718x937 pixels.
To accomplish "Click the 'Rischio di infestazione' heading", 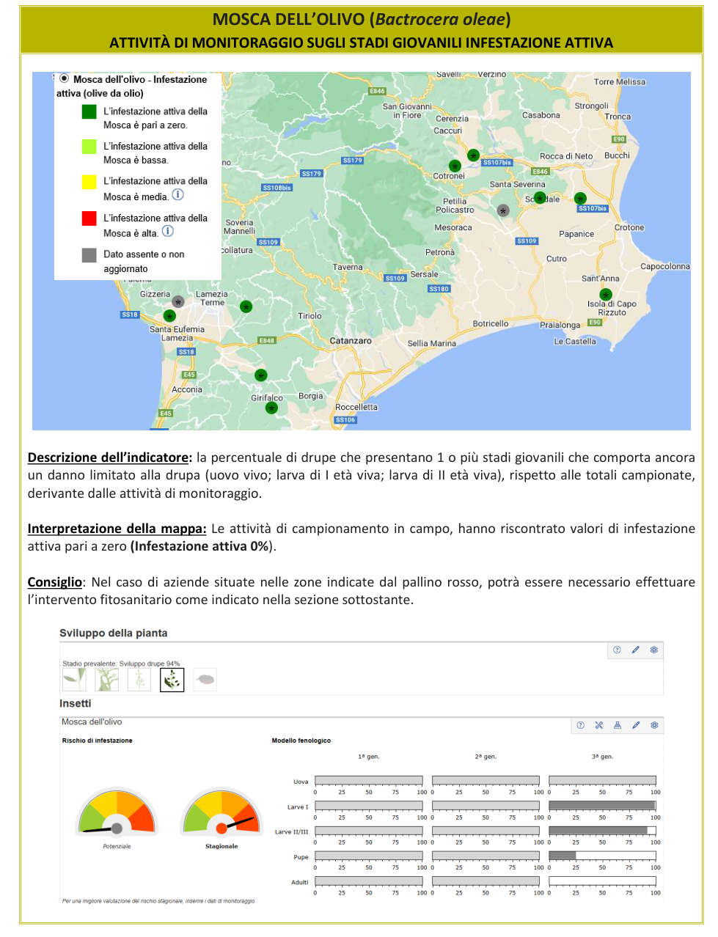I will [x=98, y=741].
